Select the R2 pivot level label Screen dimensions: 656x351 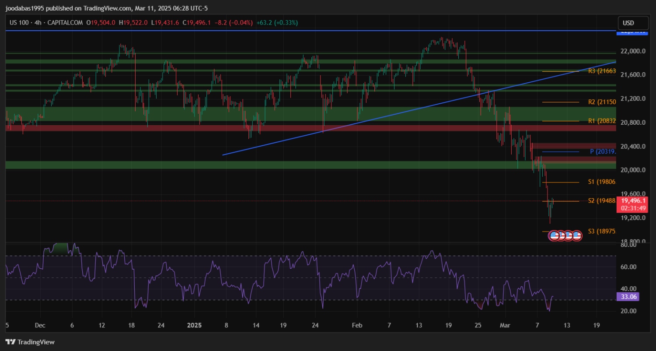(x=602, y=102)
